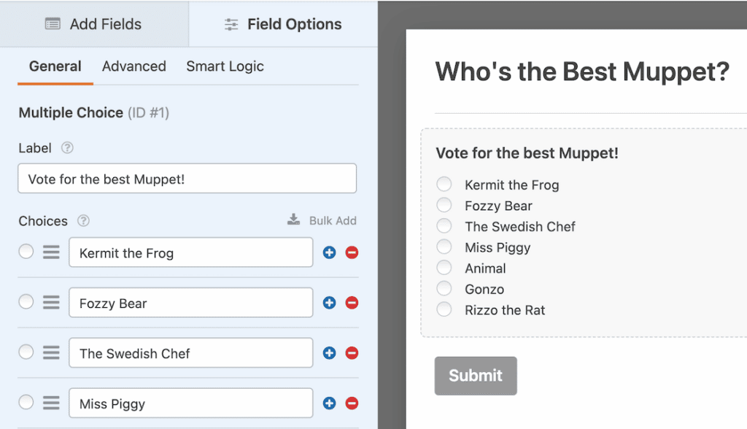
Task: Add a new choice below Fozzy Bear
Action: coord(329,302)
